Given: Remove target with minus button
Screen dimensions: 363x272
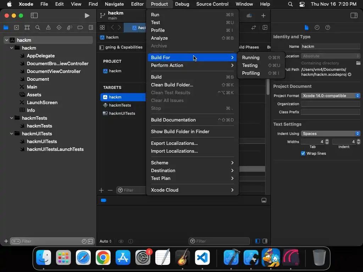Looking at the screenshot, I should coord(110,190).
